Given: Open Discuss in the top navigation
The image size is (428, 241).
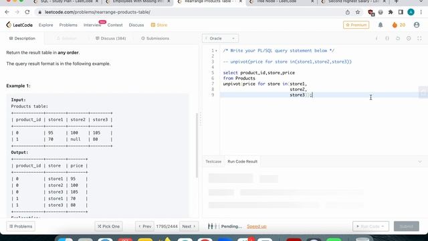Looking at the screenshot, I should 136,25.
